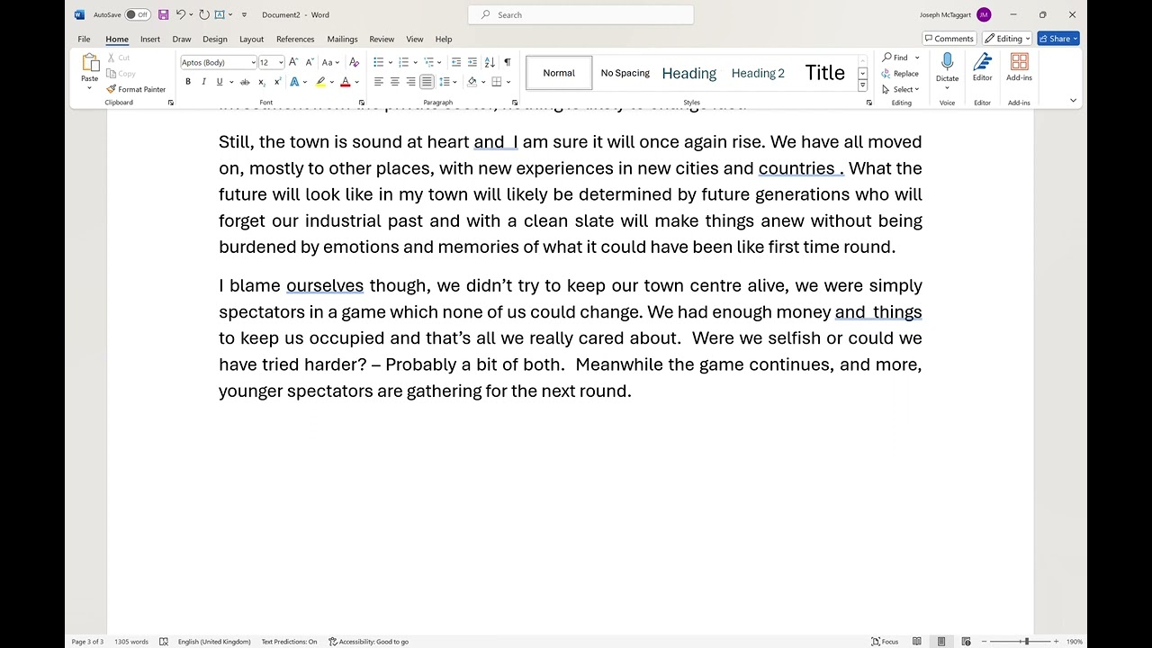Shrink font size with decrease icon
The width and height of the screenshot is (1152, 648).
tap(310, 62)
